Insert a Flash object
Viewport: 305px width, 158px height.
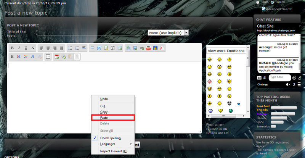[162, 48]
